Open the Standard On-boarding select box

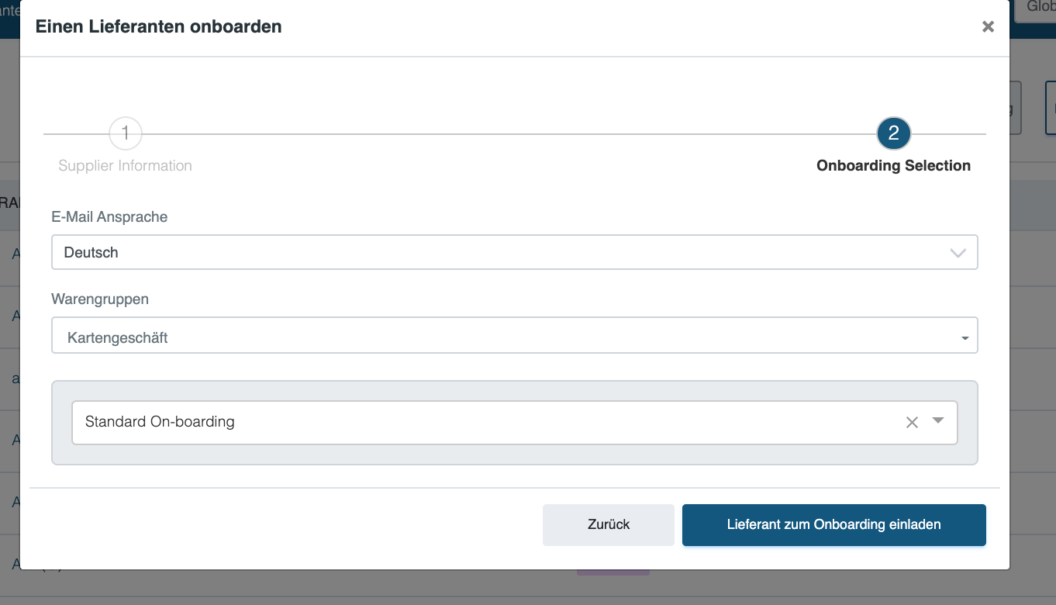click(x=515, y=423)
